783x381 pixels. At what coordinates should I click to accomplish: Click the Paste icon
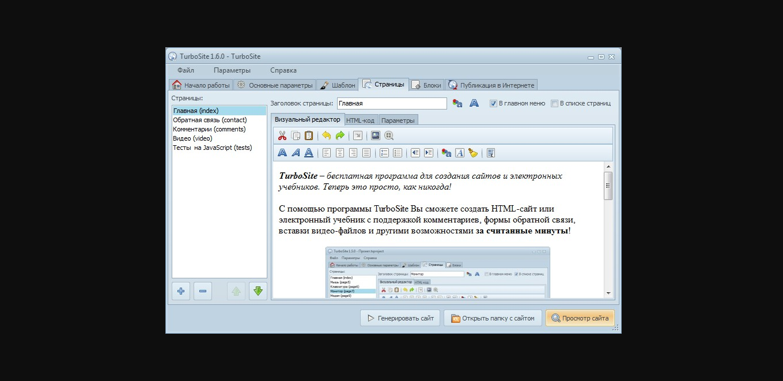click(x=309, y=135)
